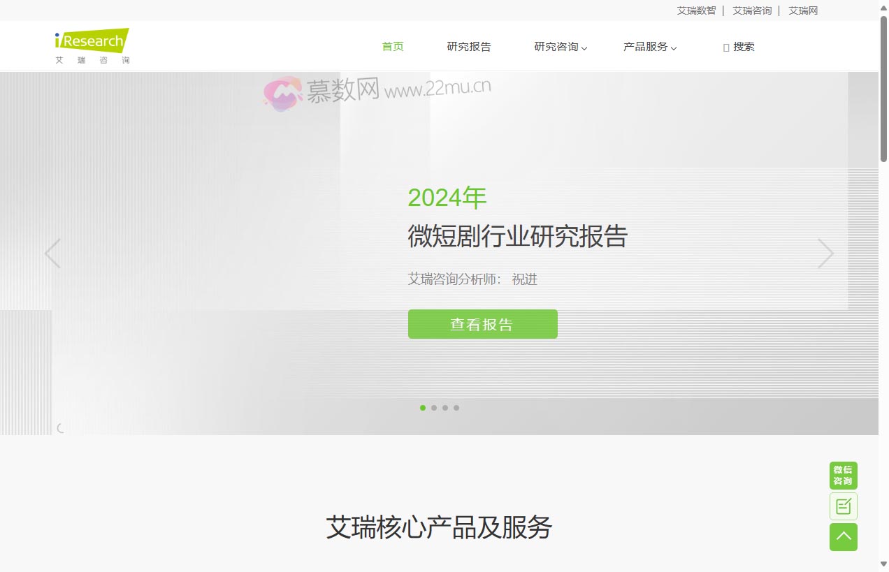Select the second carousel pagination dot
The image size is (889, 572).
tap(434, 408)
